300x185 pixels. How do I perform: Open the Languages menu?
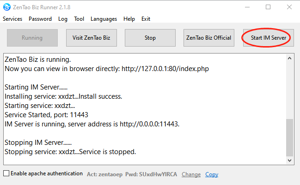pos(104,19)
